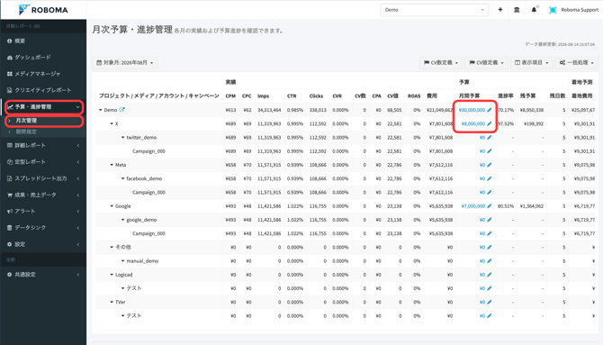Expand スプレッドシート出力 sidebar section
Image resolution: width=603 pixels, height=345 pixels.
tap(43, 178)
